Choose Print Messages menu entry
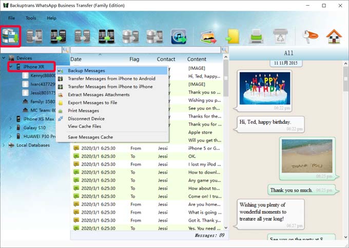 [112, 110]
